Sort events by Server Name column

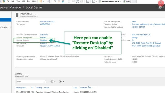(x=21, y=88)
